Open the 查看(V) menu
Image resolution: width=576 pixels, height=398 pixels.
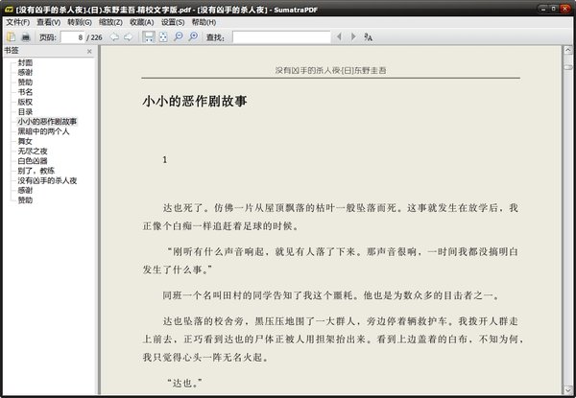[x=49, y=22]
